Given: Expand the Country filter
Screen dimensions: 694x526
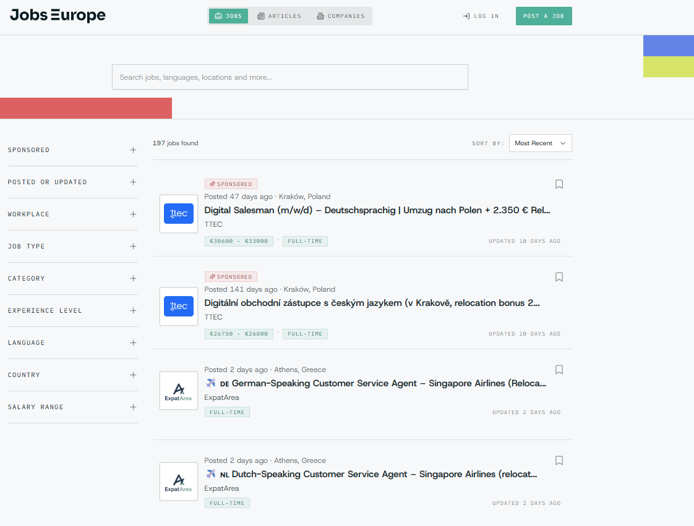Looking at the screenshot, I should [x=72, y=375].
